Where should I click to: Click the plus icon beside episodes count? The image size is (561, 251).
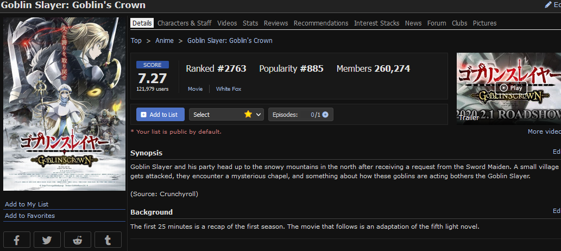[x=325, y=115]
